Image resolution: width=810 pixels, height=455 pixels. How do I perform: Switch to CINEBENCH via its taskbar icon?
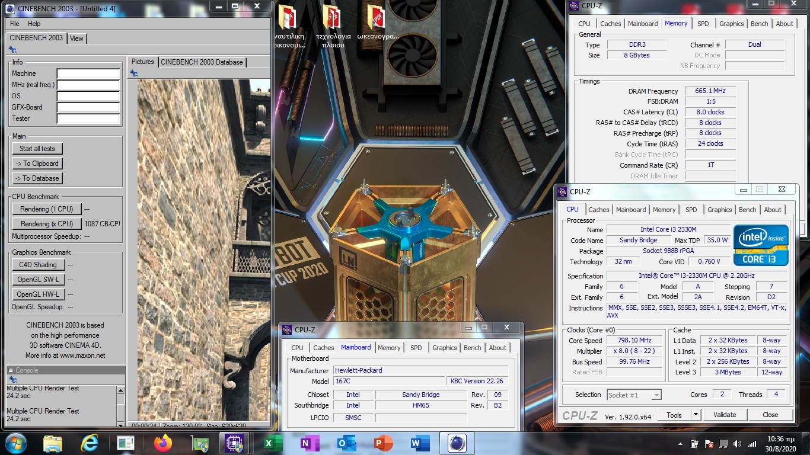point(457,443)
